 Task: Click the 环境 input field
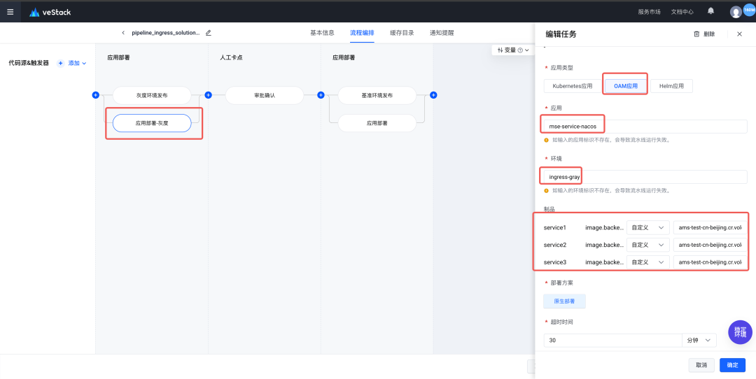645,177
